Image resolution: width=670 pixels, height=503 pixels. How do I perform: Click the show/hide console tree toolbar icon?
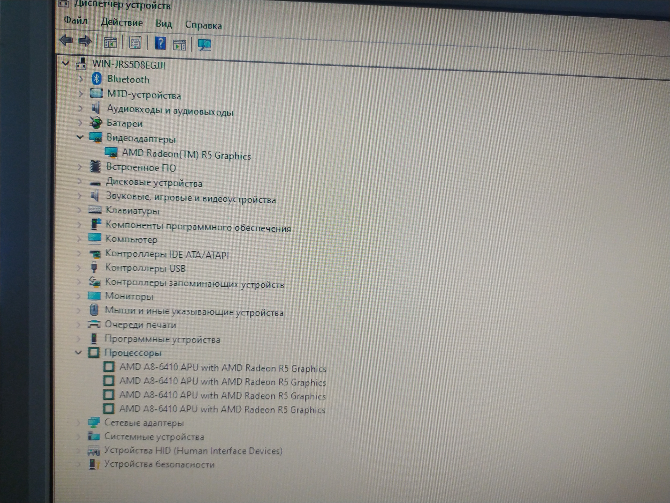pos(110,42)
